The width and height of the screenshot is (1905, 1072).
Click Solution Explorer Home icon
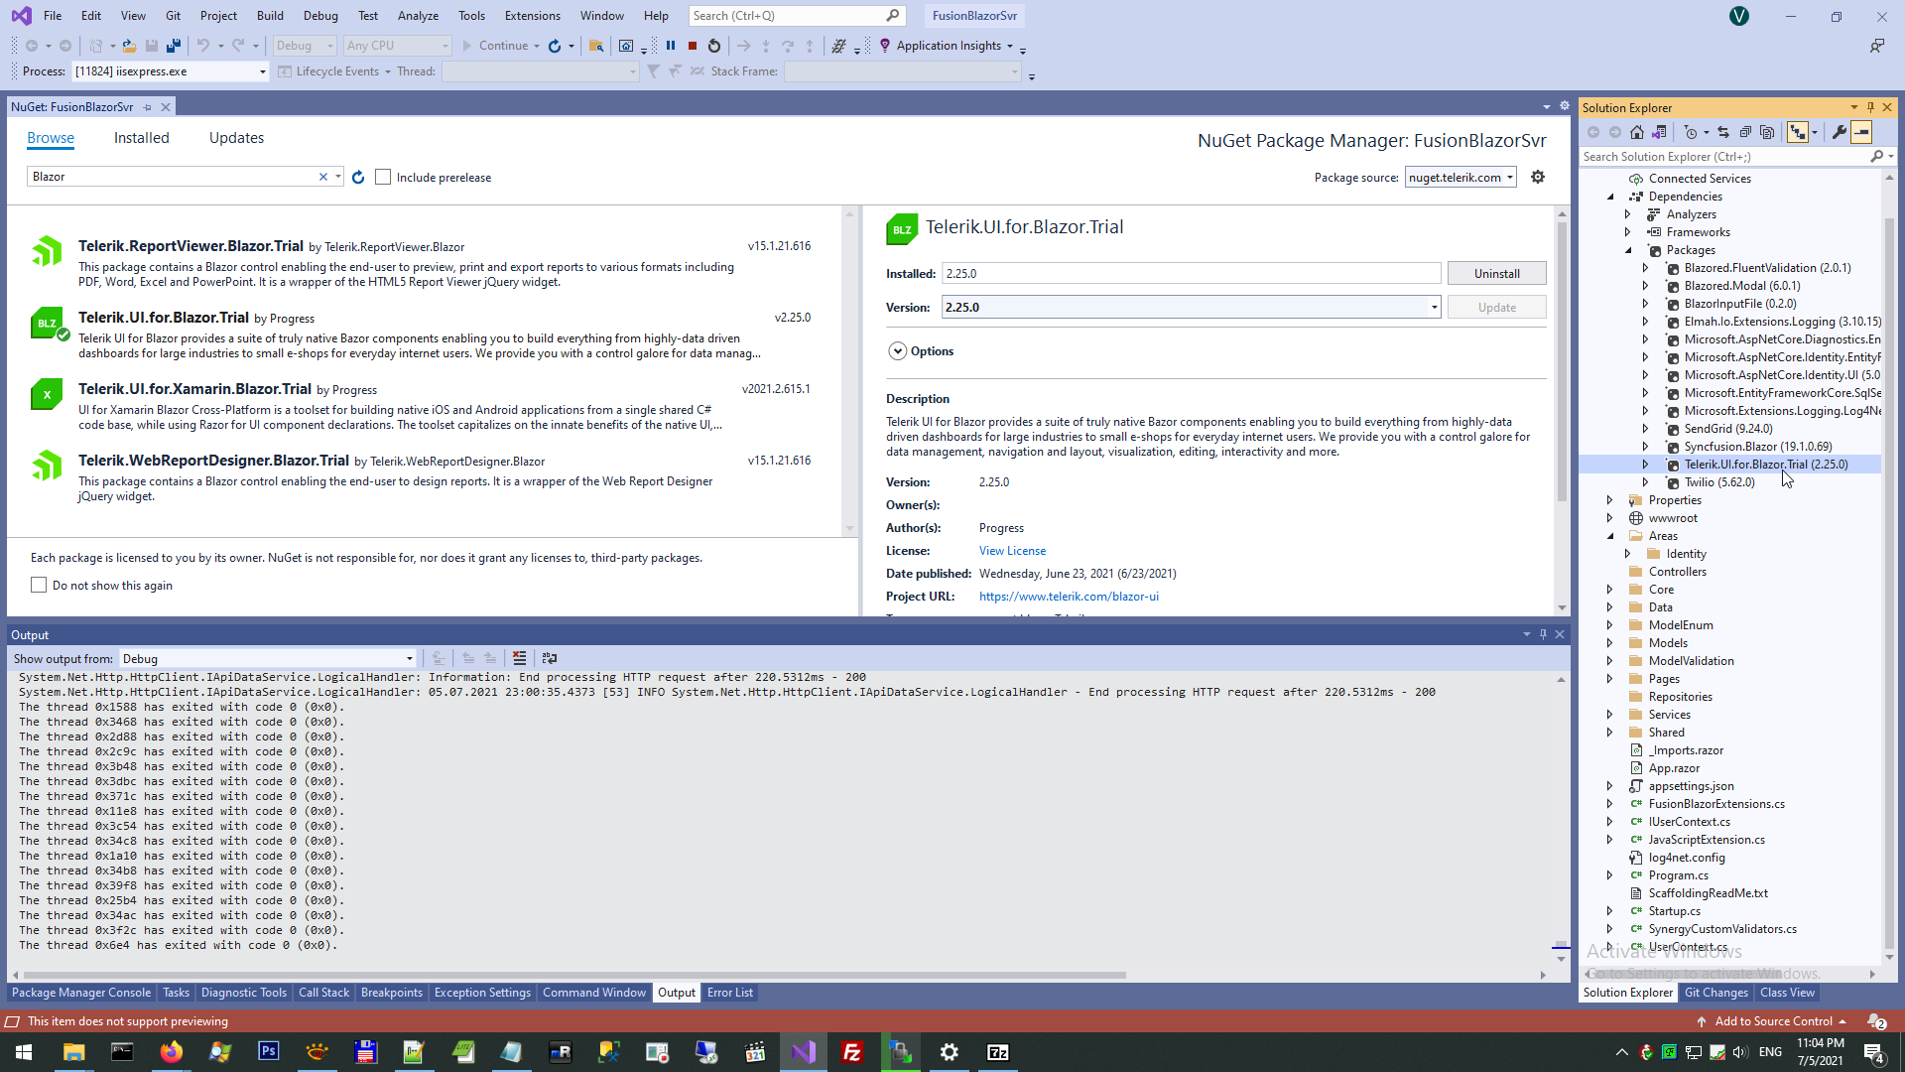(1637, 132)
